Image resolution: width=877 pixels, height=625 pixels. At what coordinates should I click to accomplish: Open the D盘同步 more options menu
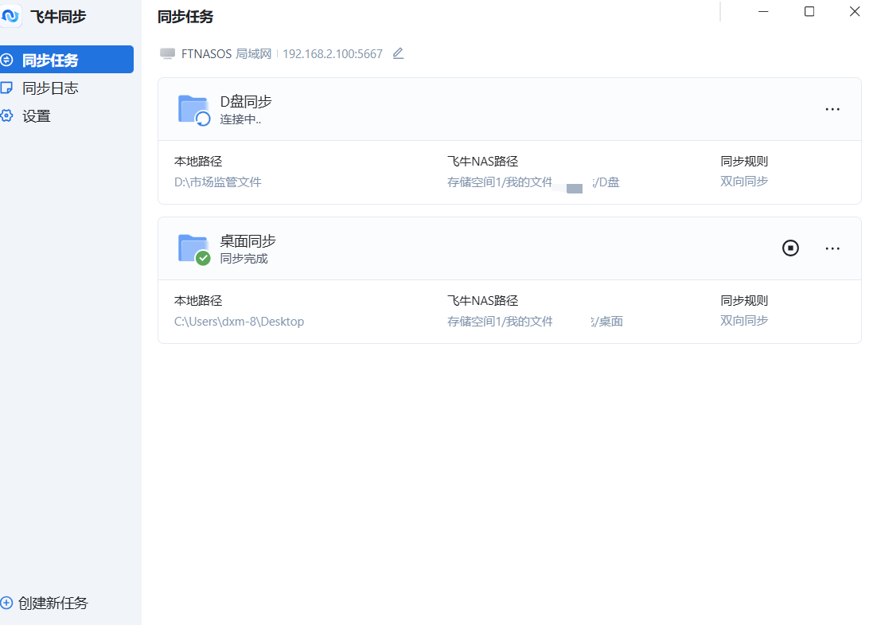point(832,109)
